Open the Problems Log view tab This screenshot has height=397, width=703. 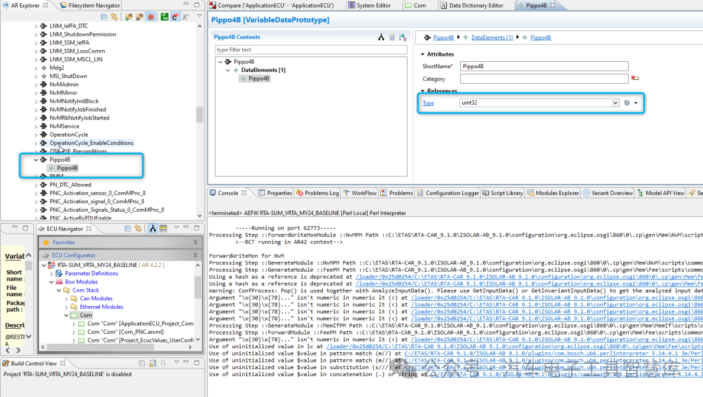click(318, 193)
